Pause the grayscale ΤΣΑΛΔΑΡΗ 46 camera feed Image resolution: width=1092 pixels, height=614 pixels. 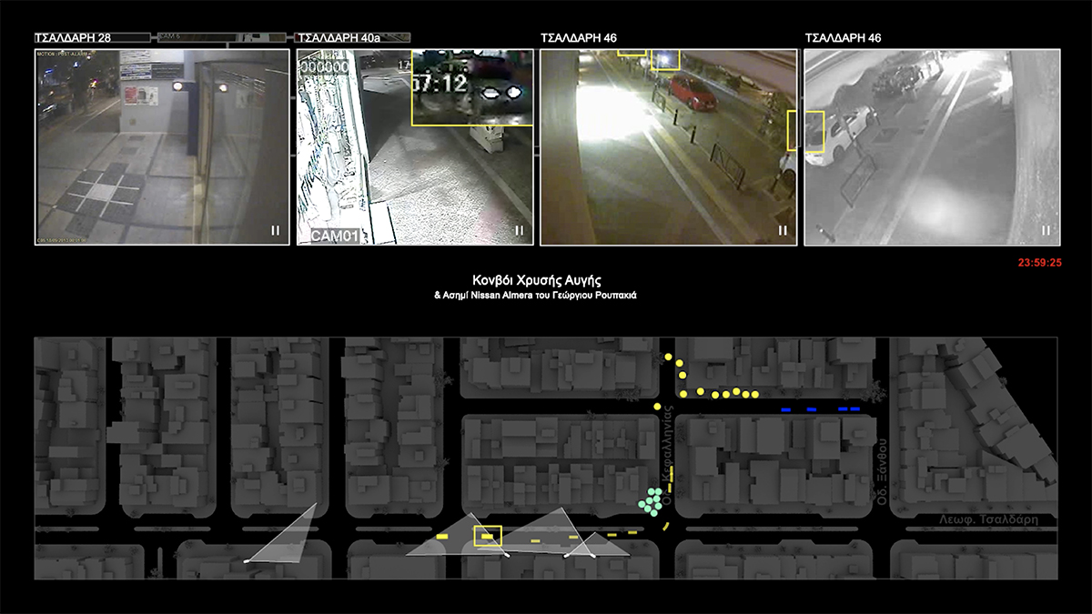[1046, 231]
